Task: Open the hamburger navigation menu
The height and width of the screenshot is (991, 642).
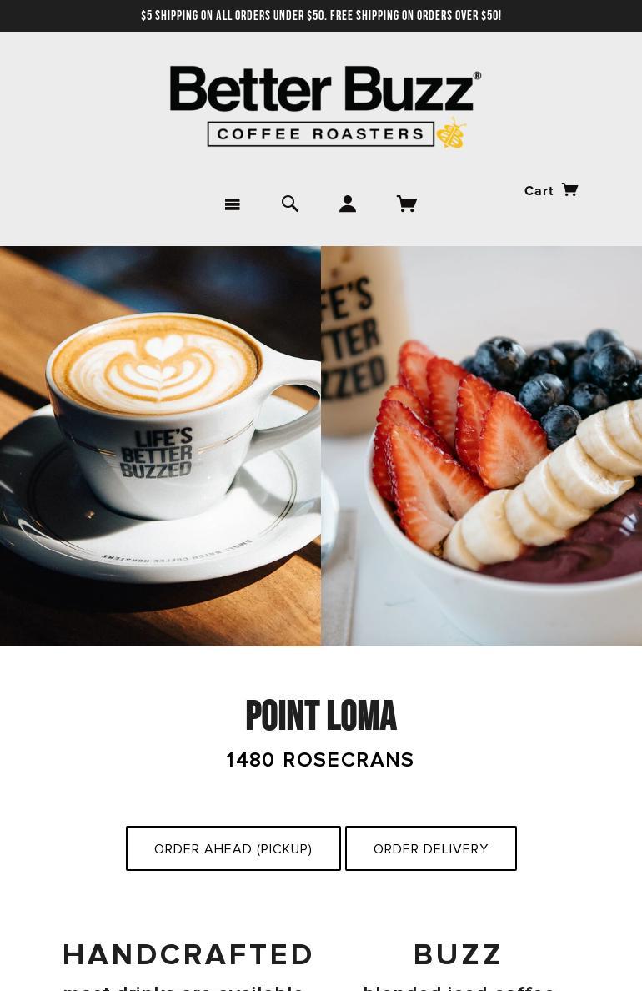Action: [x=232, y=204]
